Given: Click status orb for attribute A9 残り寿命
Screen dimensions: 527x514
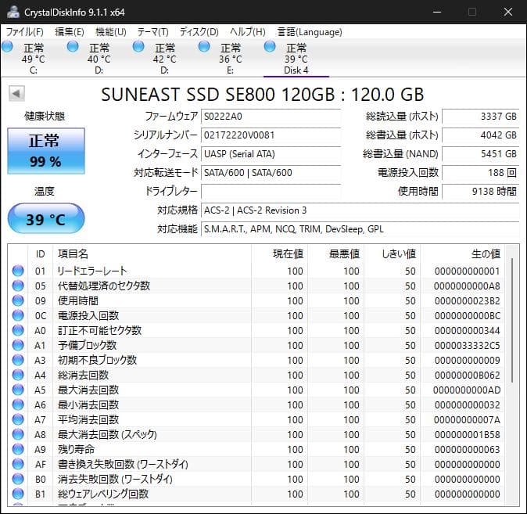Looking at the screenshot, I should tap(18, 450).
